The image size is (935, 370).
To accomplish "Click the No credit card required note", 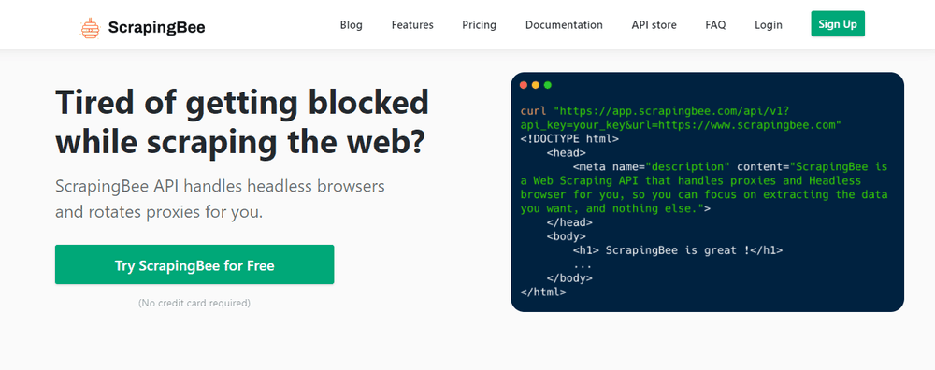I will coord(194,304).
